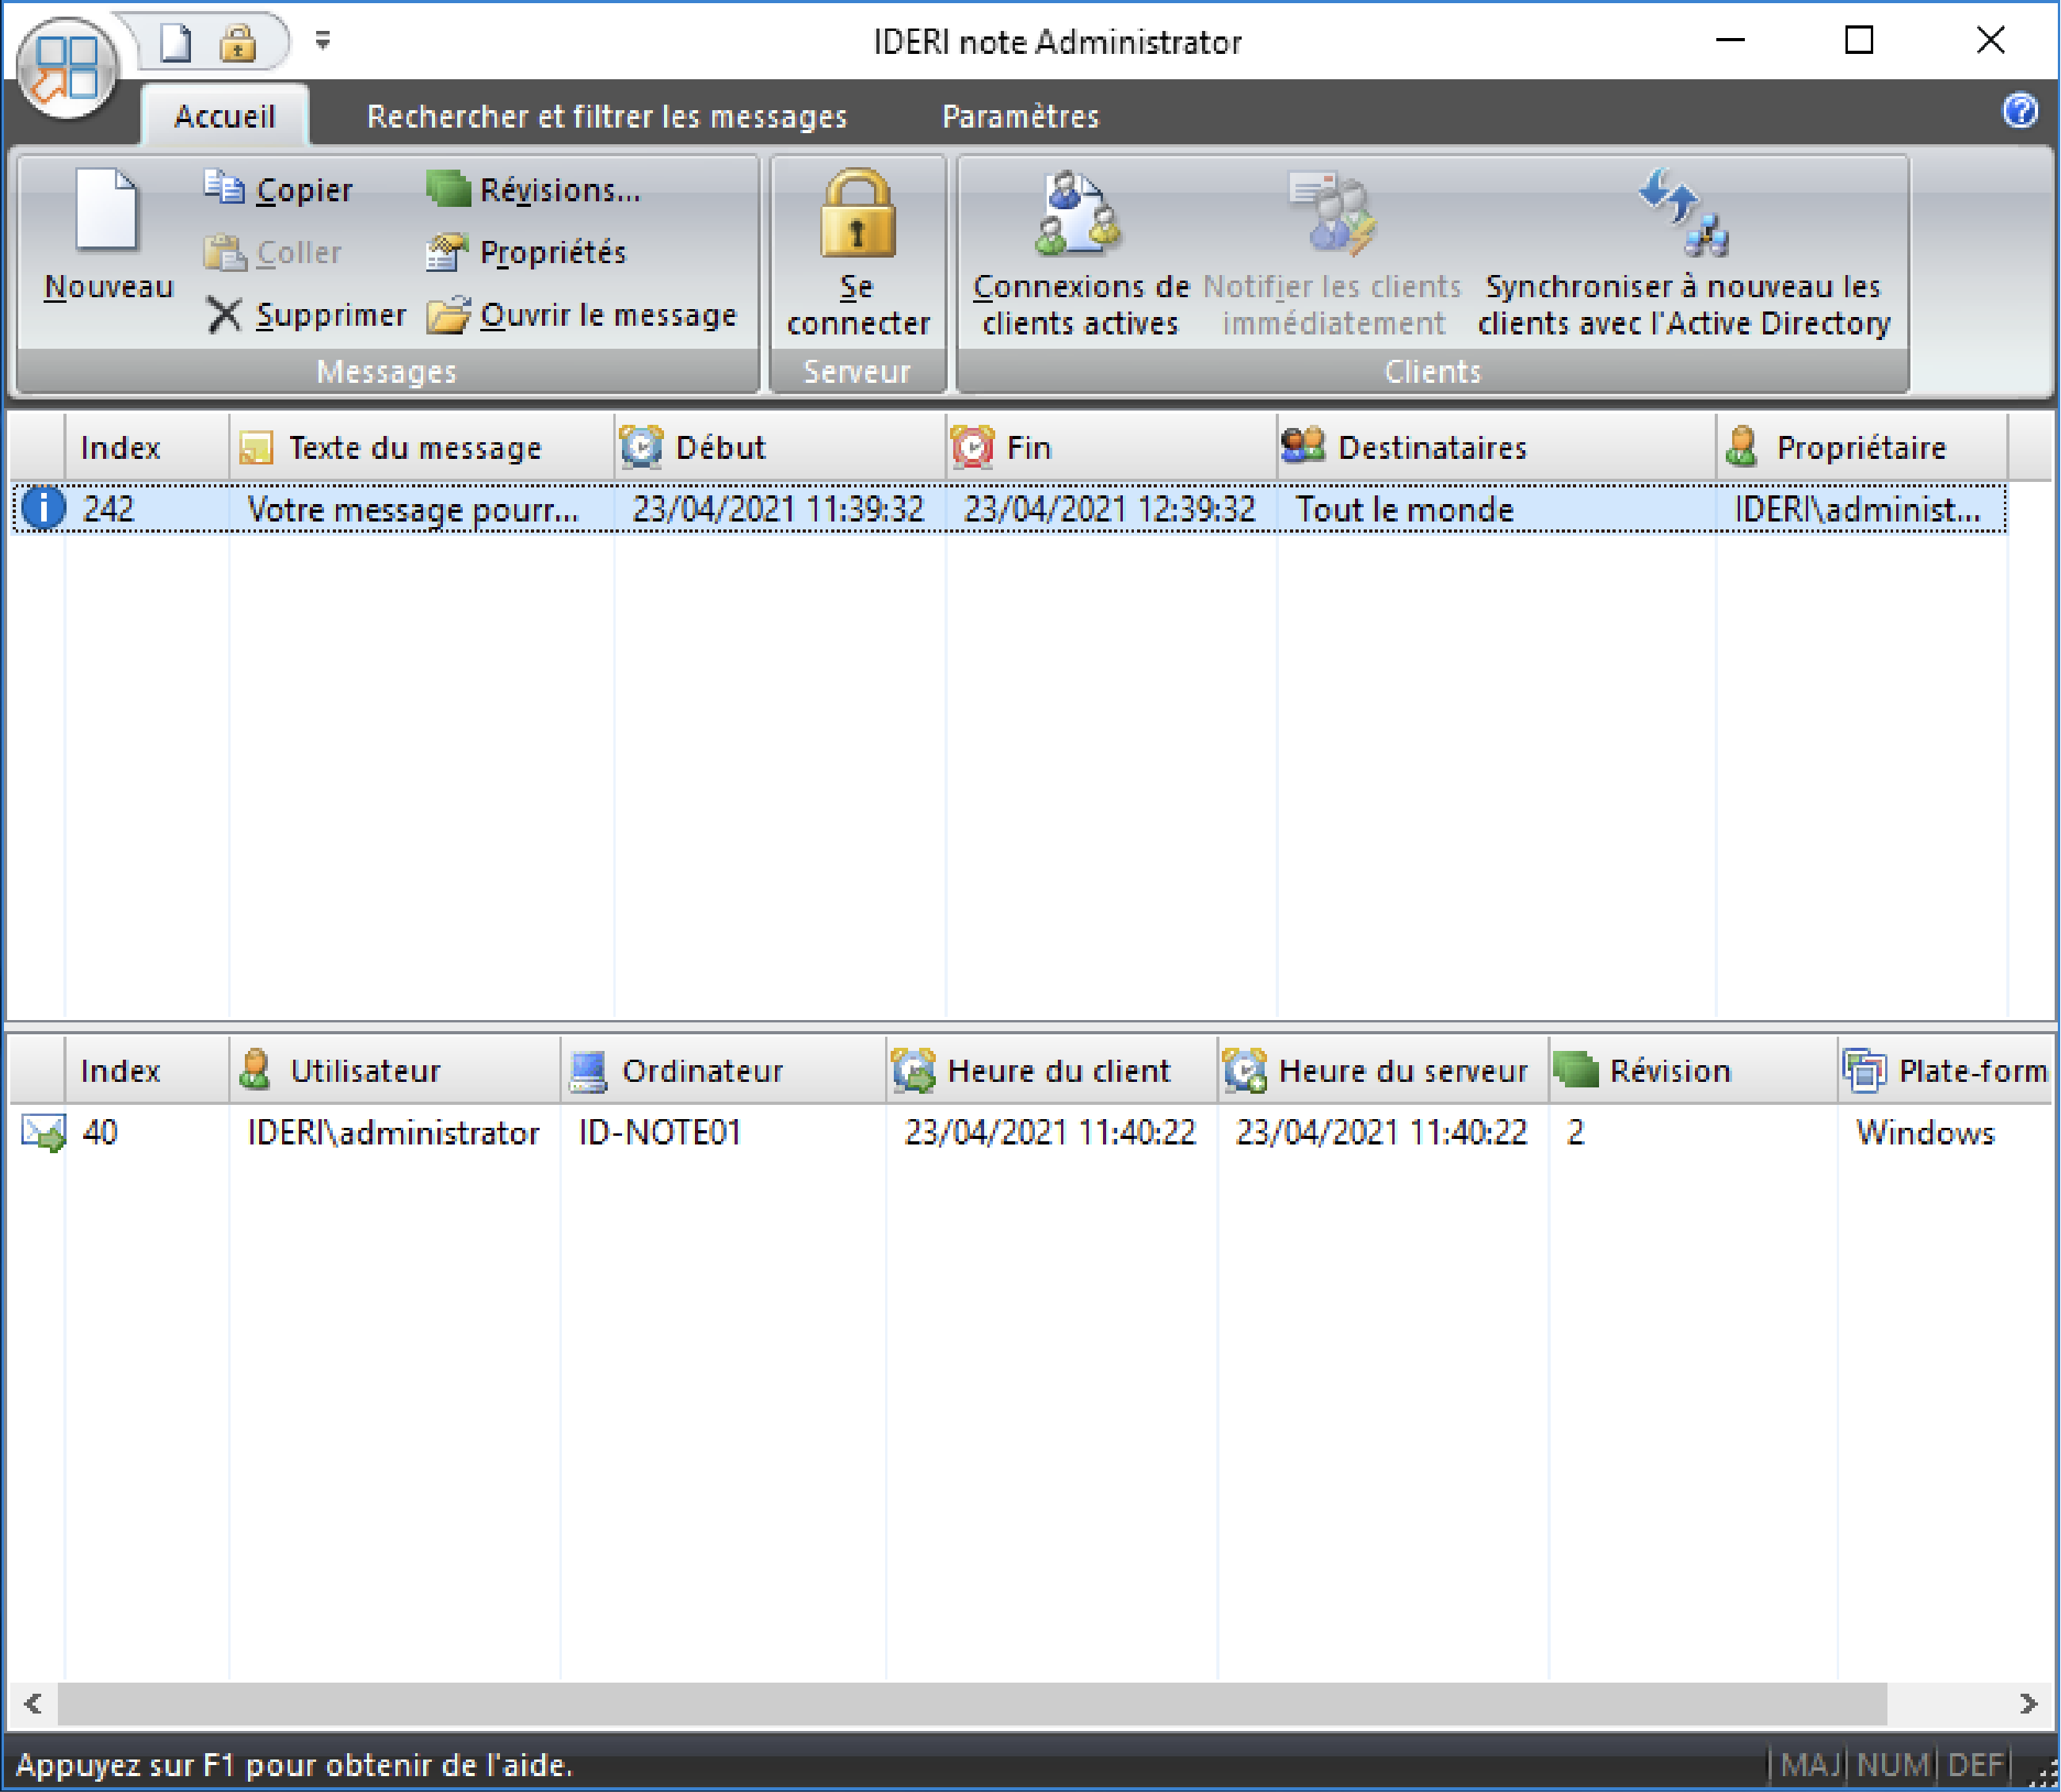Open Connexions de clients actives
This screenshot has height=1792, width=2061.
[x=1081, y=254]
